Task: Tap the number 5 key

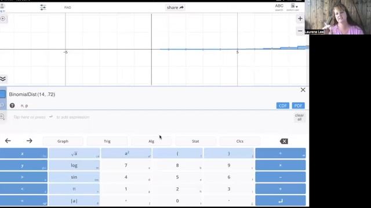Action: [177, 177]
